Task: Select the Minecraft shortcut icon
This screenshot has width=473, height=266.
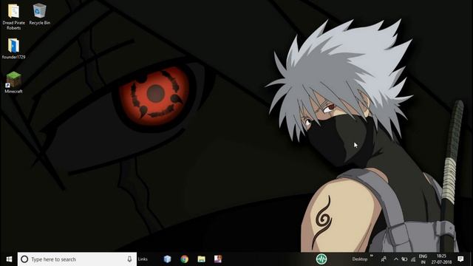Action: click(x=13, y=81)
